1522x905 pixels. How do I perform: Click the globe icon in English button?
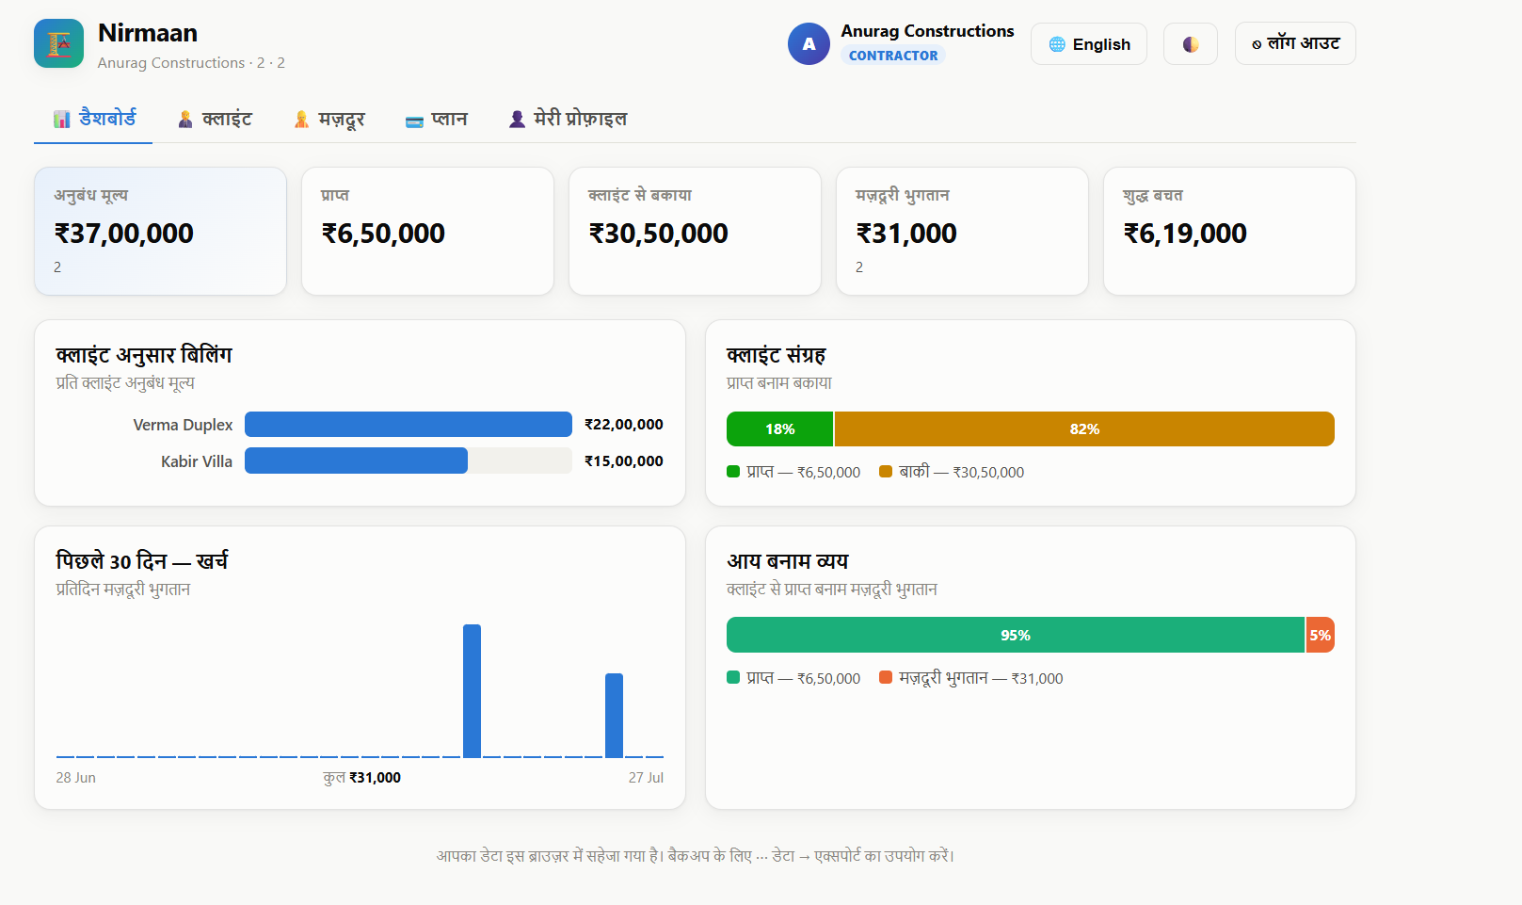(x=1057, y=44)
